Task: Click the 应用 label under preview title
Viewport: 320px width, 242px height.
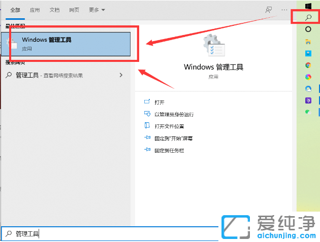Action: 213,77
